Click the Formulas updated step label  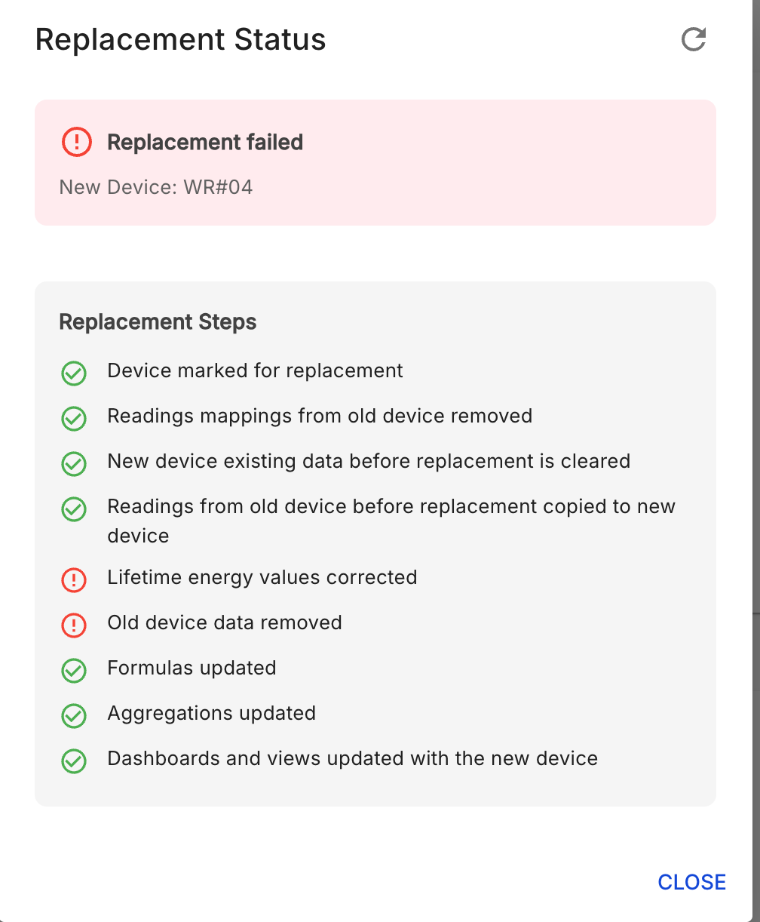point(192,668)
